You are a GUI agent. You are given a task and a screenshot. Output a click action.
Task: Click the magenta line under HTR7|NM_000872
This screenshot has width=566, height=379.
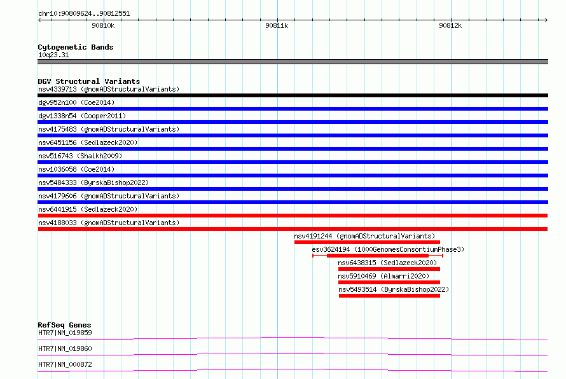click(x=293, y=370)
